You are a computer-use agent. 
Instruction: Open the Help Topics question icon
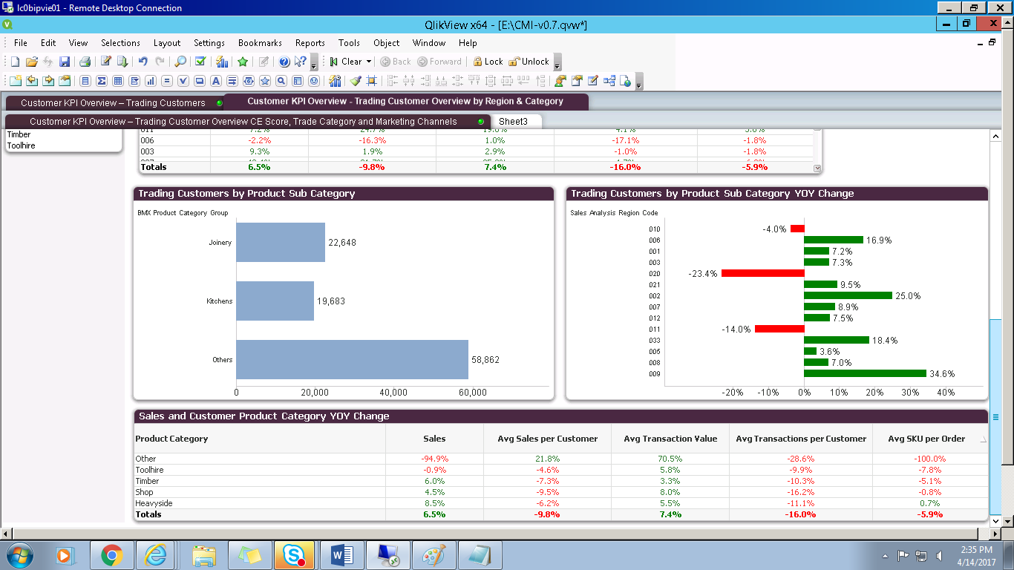(284, 62)
